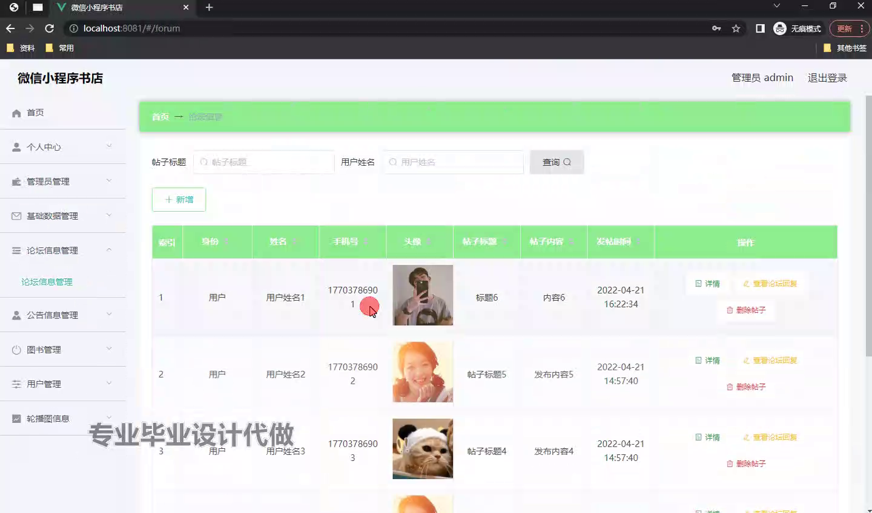Click 查看论坛回复 for the 帖子标题5 row
The height and width of the screenshot is (513, 872).
[x=770, y=361]
